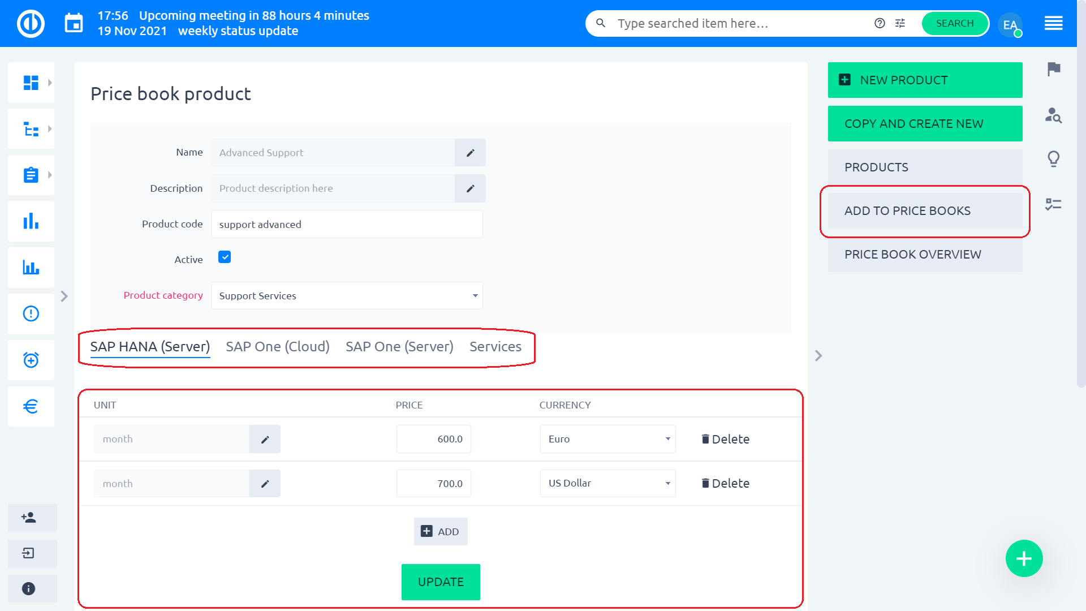The image size is (1086, 611).
Task: Open the add alarm sidebar icon
Action: 31,360
